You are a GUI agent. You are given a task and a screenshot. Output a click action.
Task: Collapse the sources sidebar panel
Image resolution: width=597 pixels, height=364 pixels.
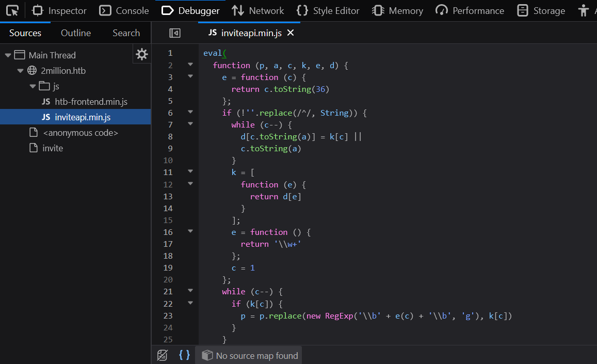click(175, 33)
